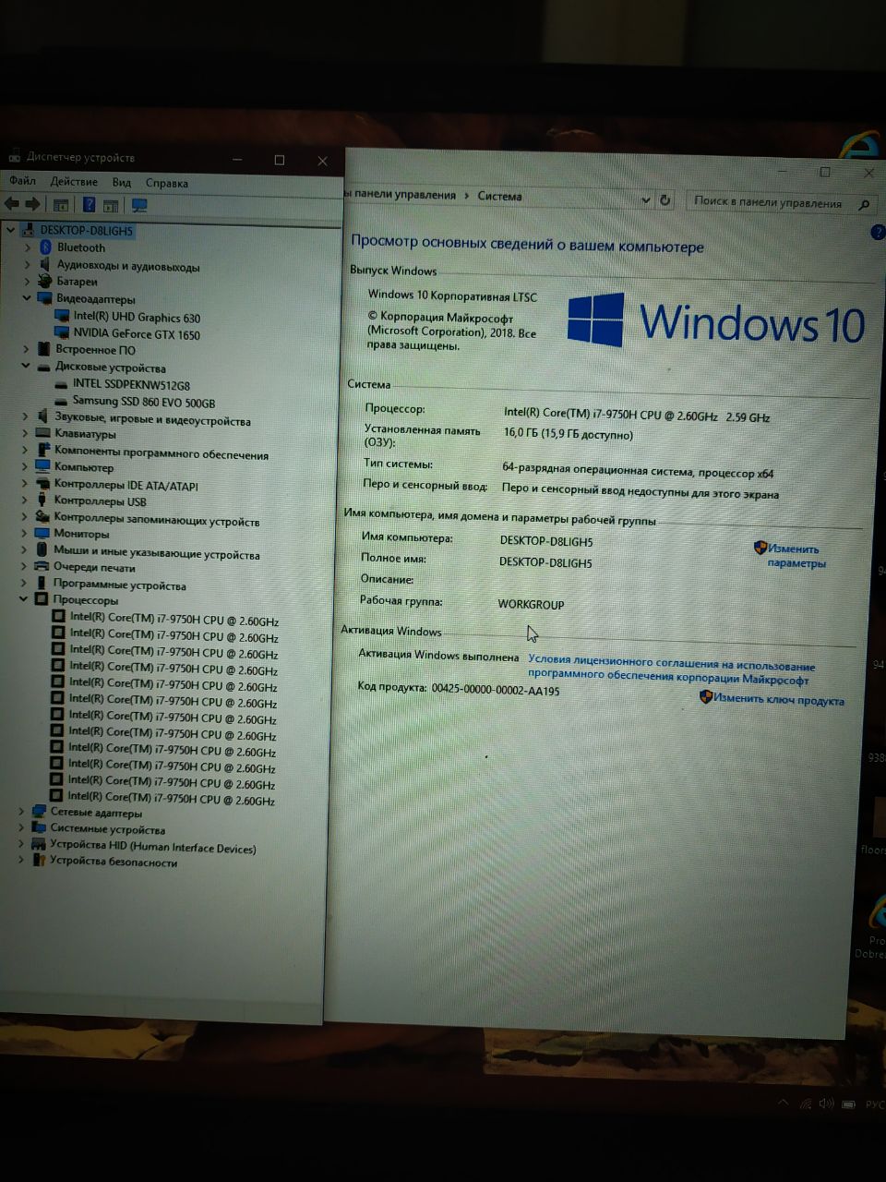Click the speaker icon next to Аудиовходы и аудиовыходы
The height and width of the screenshot is (1182, 886).
[45, 265]
